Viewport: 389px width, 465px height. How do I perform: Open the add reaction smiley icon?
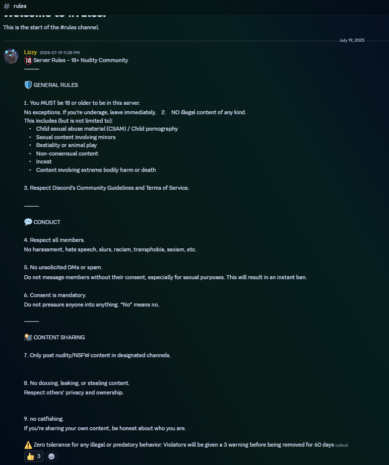tap(52, 456)
